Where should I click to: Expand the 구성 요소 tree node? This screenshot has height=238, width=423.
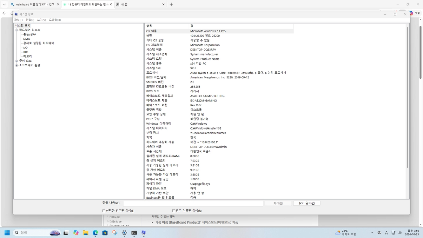point(17,61)
